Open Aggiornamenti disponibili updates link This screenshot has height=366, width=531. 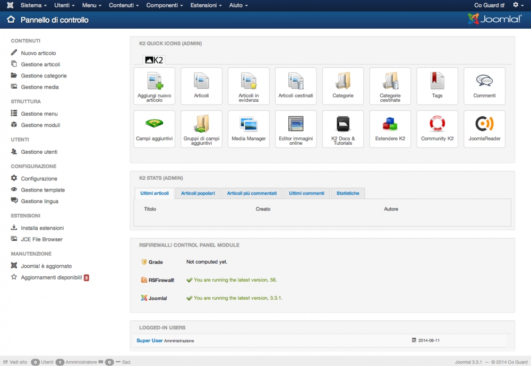point(51,277)
